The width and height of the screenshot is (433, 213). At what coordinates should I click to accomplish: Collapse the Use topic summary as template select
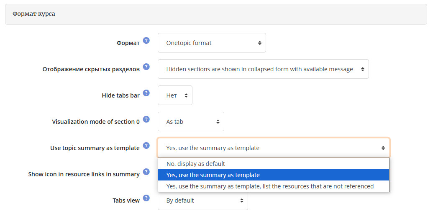tap(274, 148)
